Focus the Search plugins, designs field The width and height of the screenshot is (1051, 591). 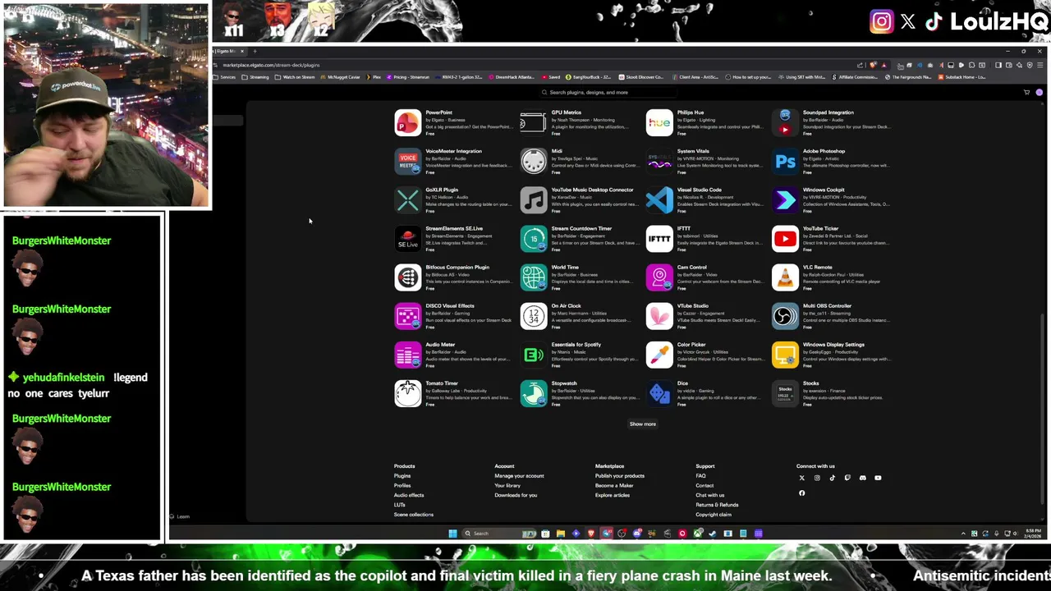pyautogui.click(x=608, y=92)
